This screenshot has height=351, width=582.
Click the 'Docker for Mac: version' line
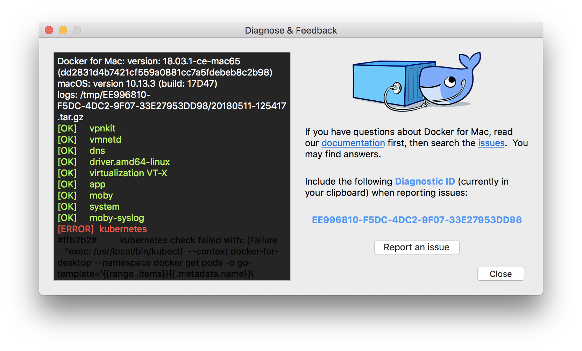pos(149,61)
